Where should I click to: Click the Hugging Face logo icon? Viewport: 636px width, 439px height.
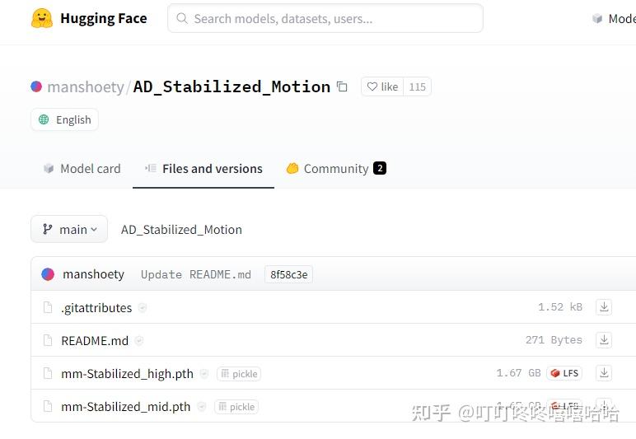pyautogui.click(x=42, y=18)
